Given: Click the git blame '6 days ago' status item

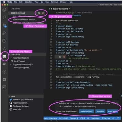Looking at the screenshot, I should pyautogui.click(x=50, y=118).
